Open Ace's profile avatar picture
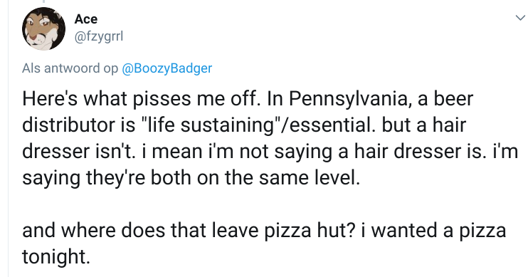Viewport: 528px width, 277px height. (43, 28)
